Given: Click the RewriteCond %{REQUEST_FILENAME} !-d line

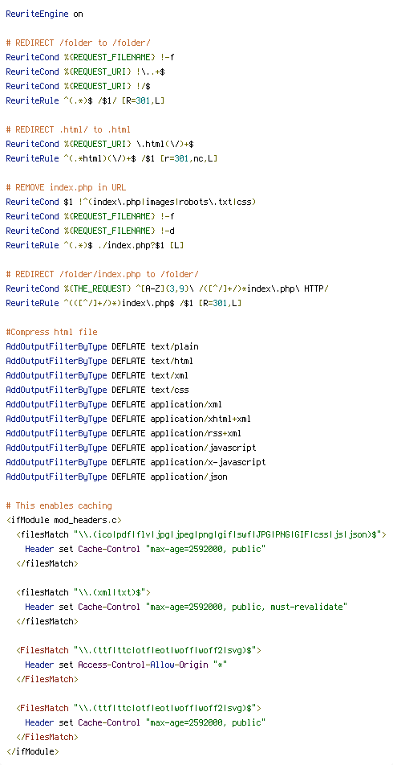Looking at the screenshot, I should (x=90, y=231).
